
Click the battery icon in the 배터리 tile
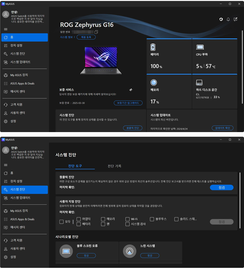(153, 47)
